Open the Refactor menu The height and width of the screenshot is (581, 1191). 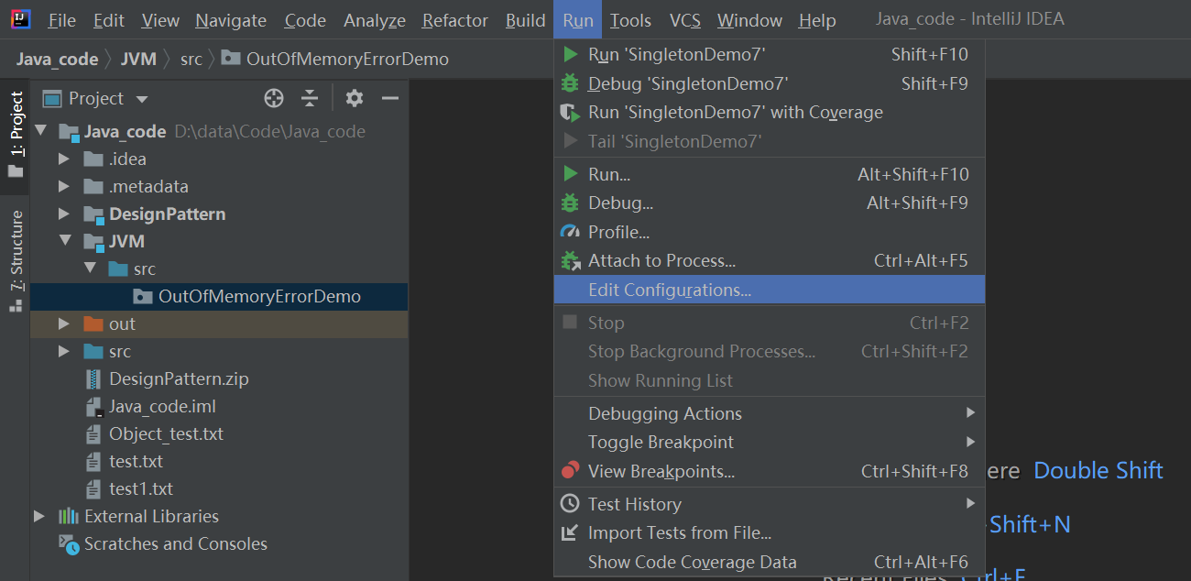point(453,19)
